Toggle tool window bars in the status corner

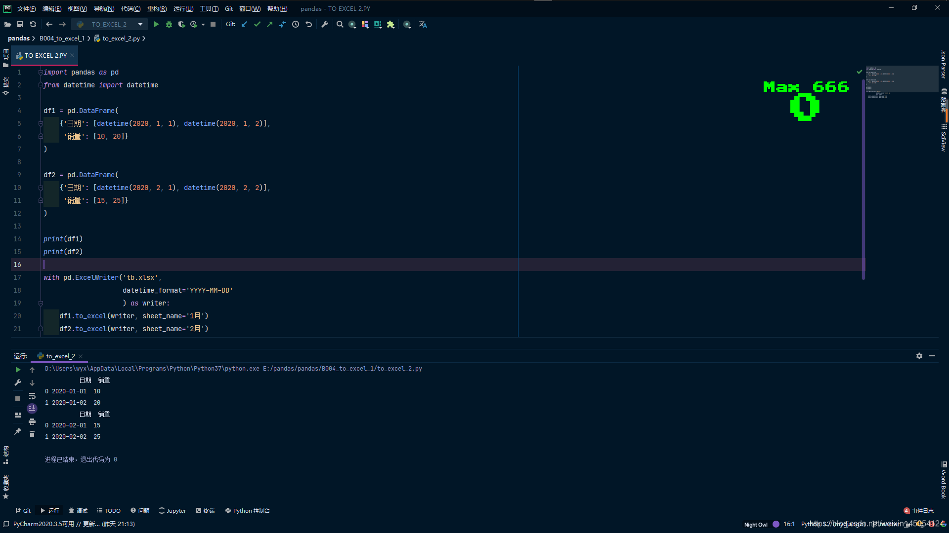click(x=6, y=524)
